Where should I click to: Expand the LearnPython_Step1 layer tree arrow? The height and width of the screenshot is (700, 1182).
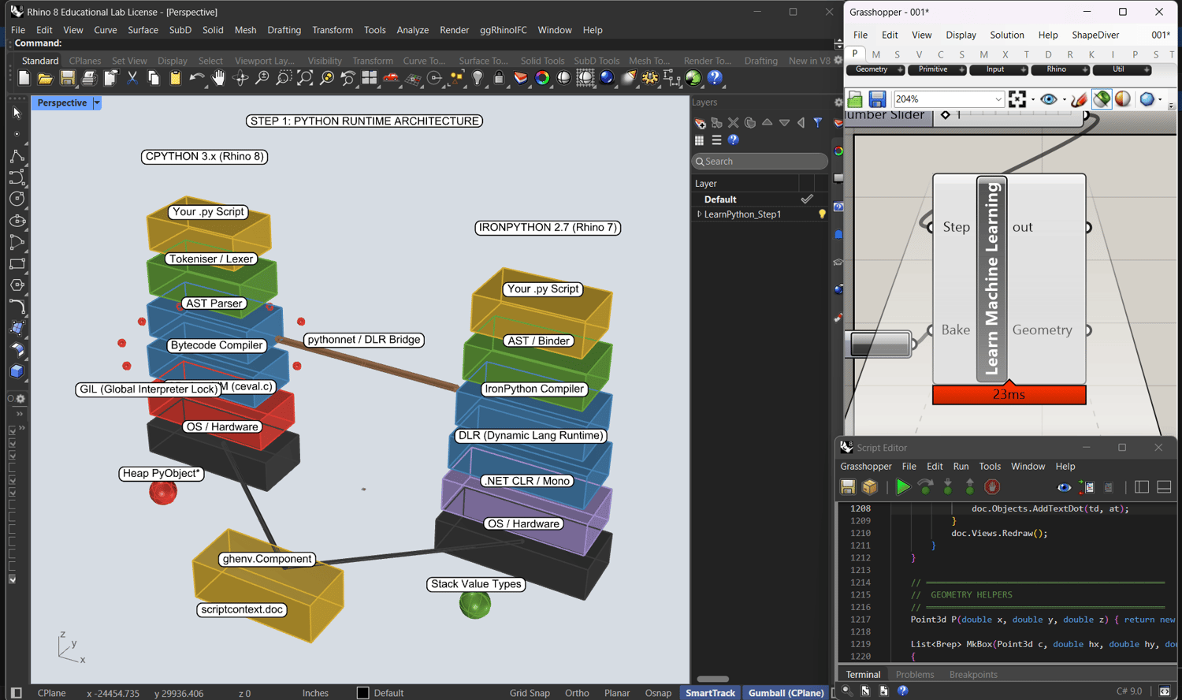(x=699, y=214)
